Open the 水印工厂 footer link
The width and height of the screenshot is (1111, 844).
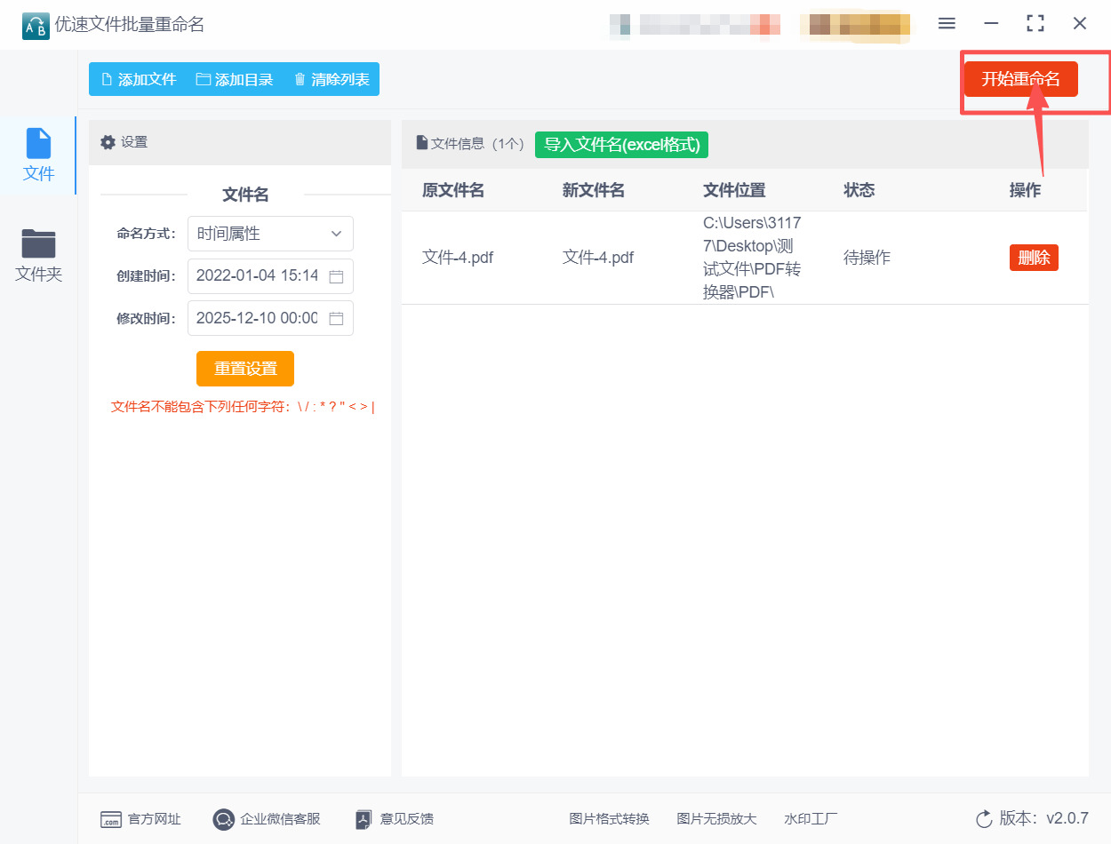click(x=810, y=819)
